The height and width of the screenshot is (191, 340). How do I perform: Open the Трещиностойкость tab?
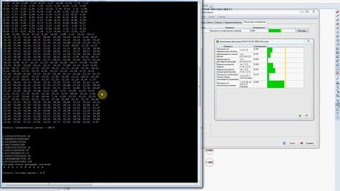tap(233, 22)
